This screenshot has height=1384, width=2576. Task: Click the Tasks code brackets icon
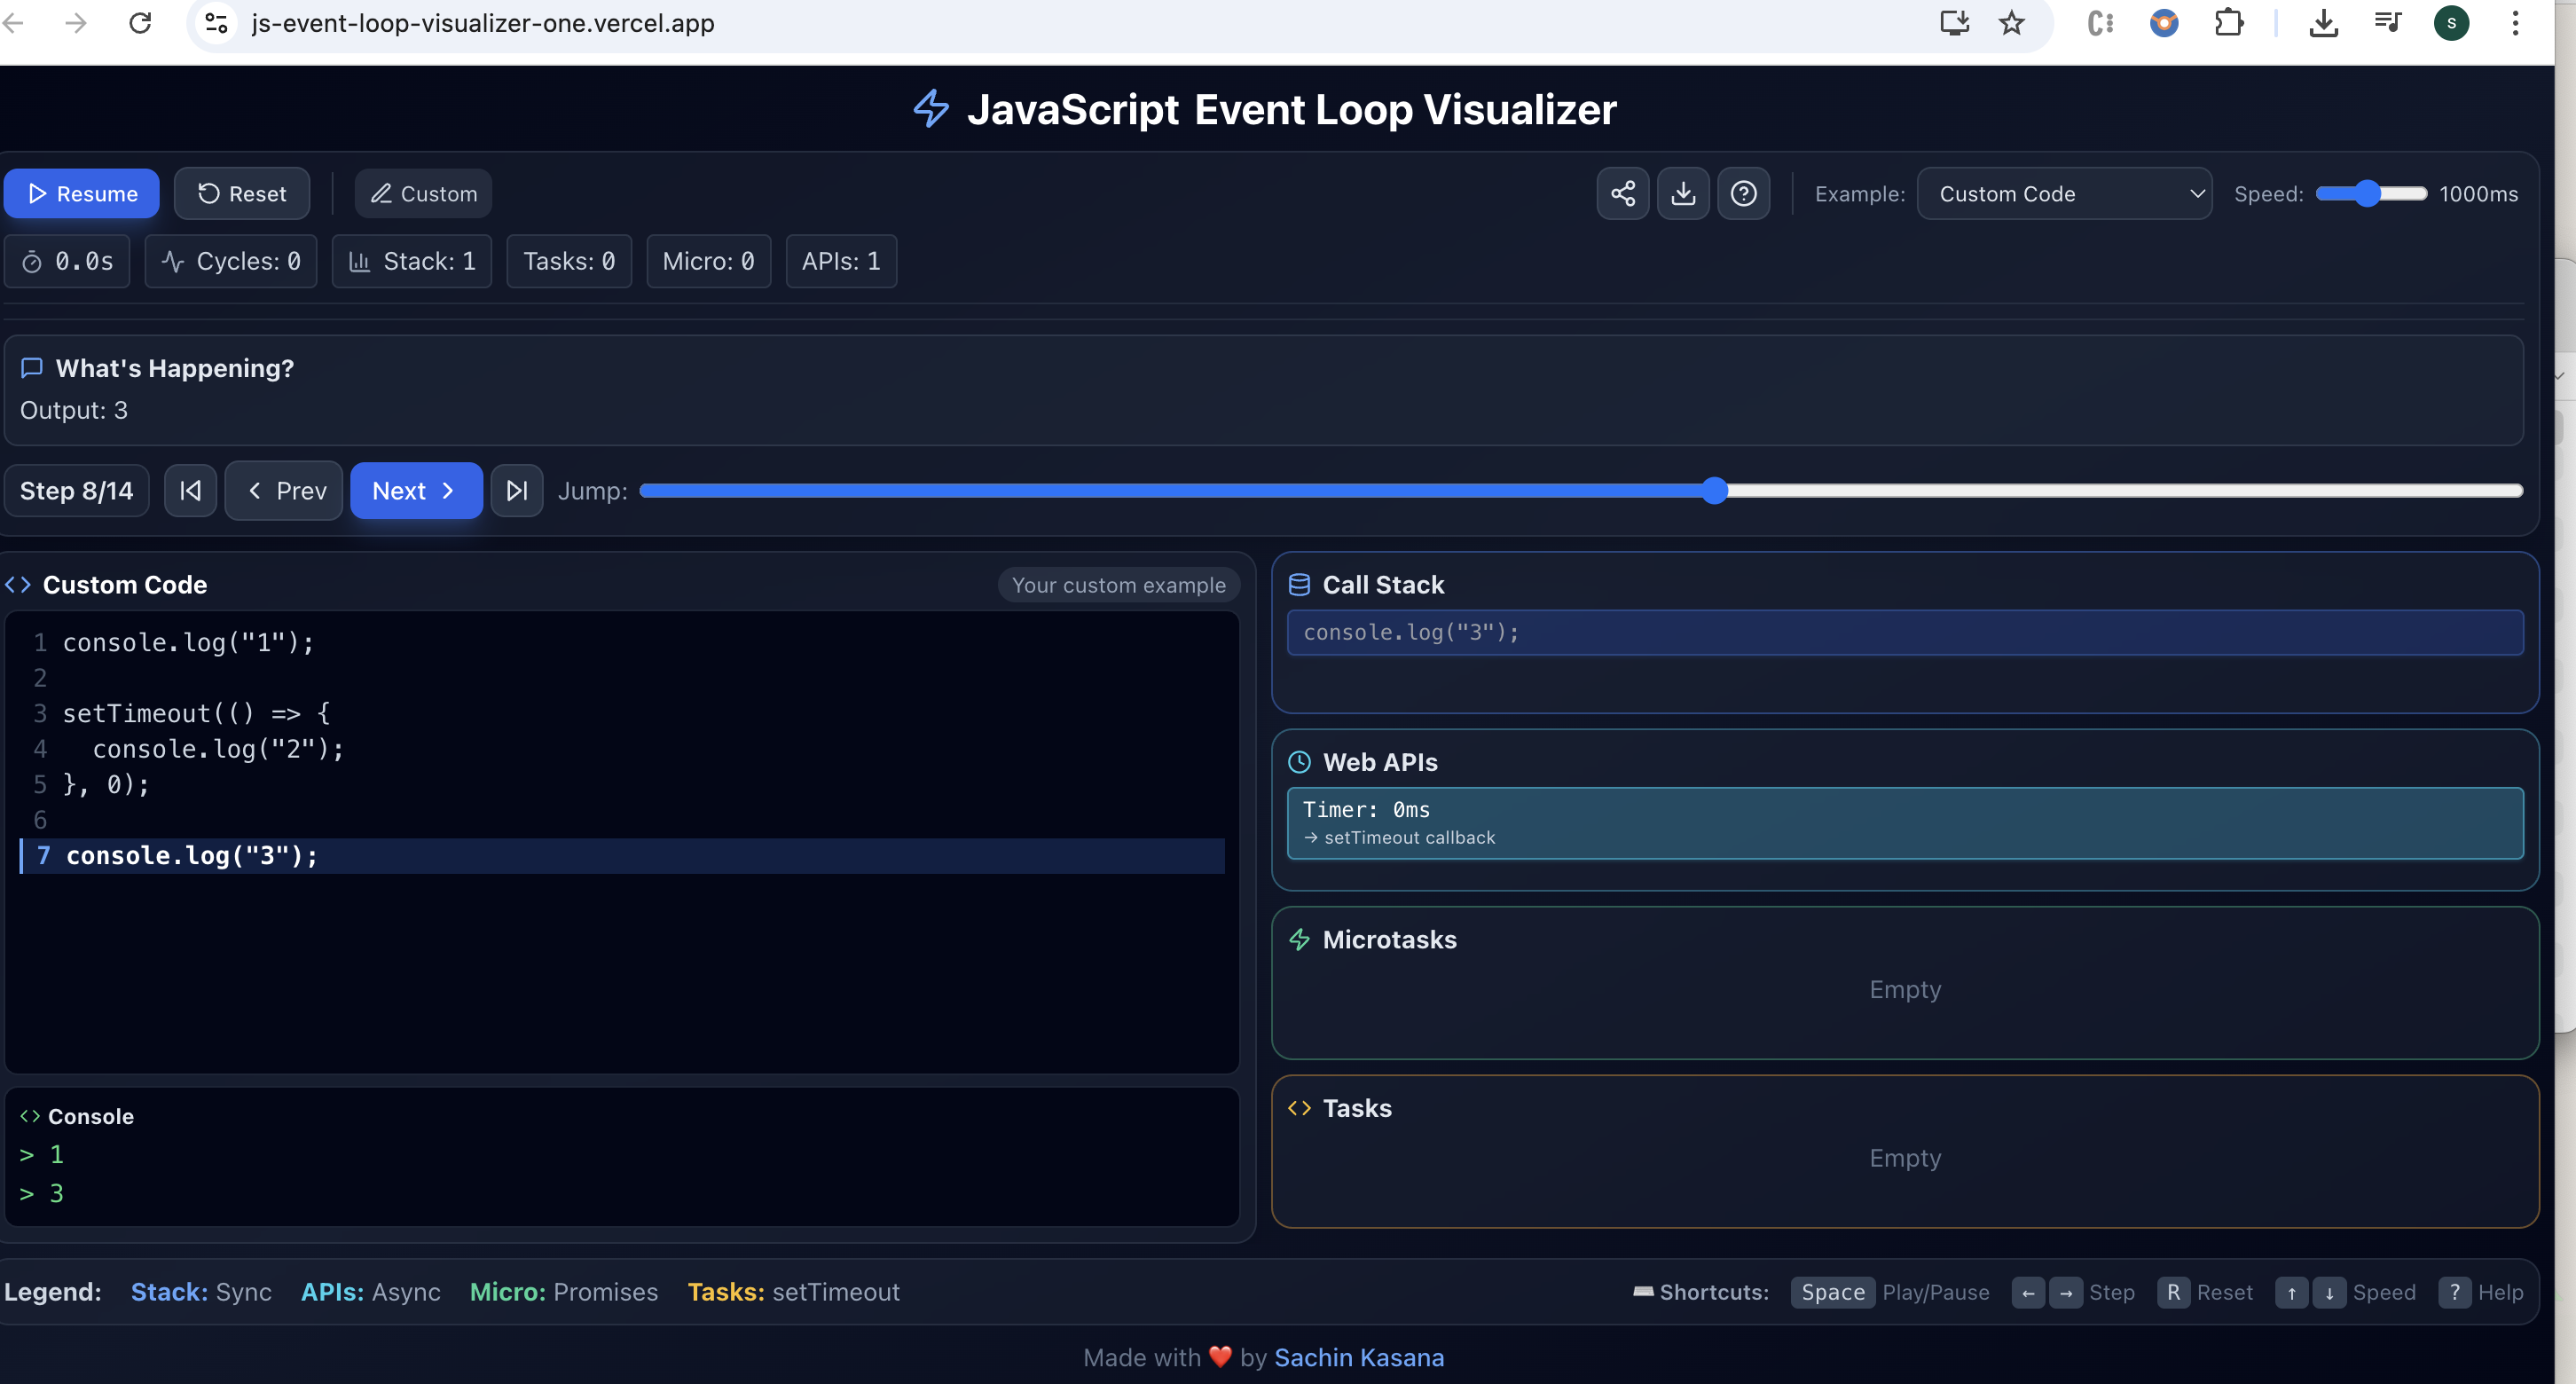tap(1299, 1108)
